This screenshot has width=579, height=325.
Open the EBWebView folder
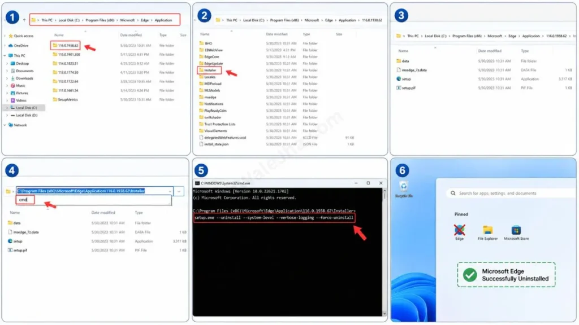tap(211, 50)
